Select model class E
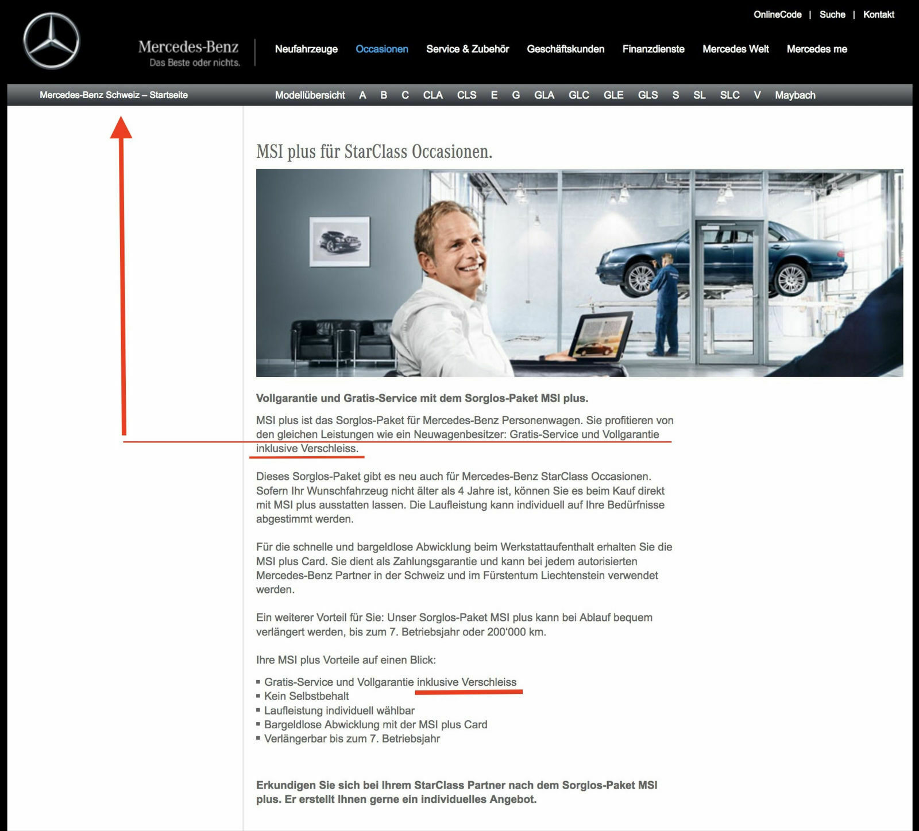The width and height of the screenshot is (919, 831). click(x=494, y=95)
